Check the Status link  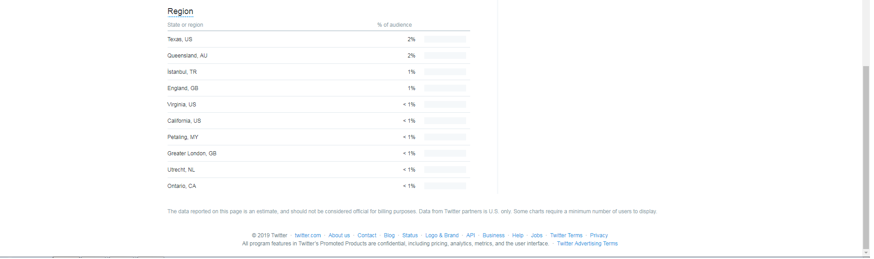410,235
